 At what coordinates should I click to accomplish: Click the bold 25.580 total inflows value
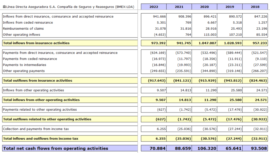(235, 100)
